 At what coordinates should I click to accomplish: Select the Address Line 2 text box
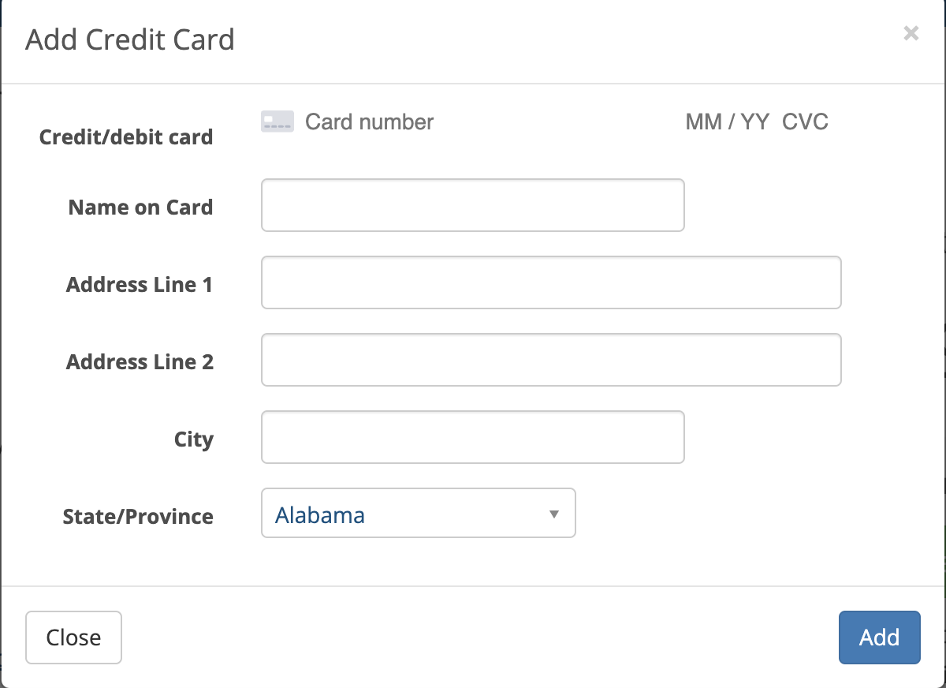(551, 360)
